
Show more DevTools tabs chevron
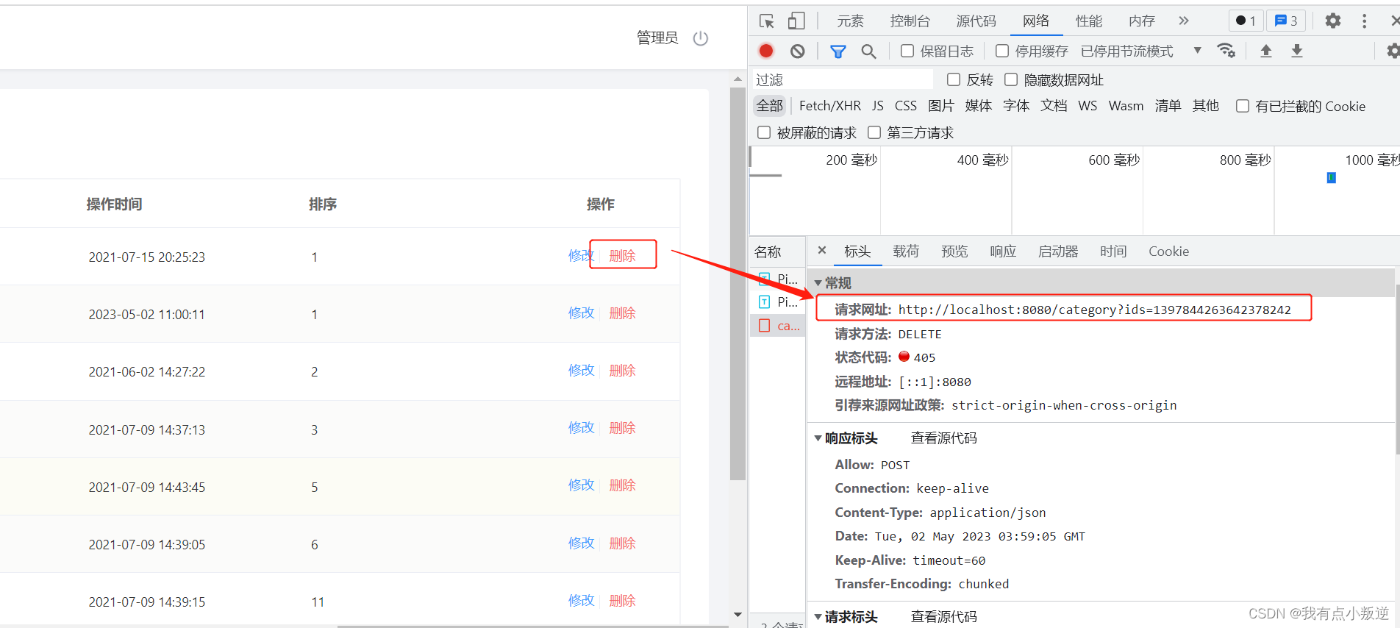pyautogui.click(x=1184, y=21)
